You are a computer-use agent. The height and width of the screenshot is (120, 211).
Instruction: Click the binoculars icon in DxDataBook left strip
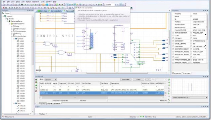[36, 80]
